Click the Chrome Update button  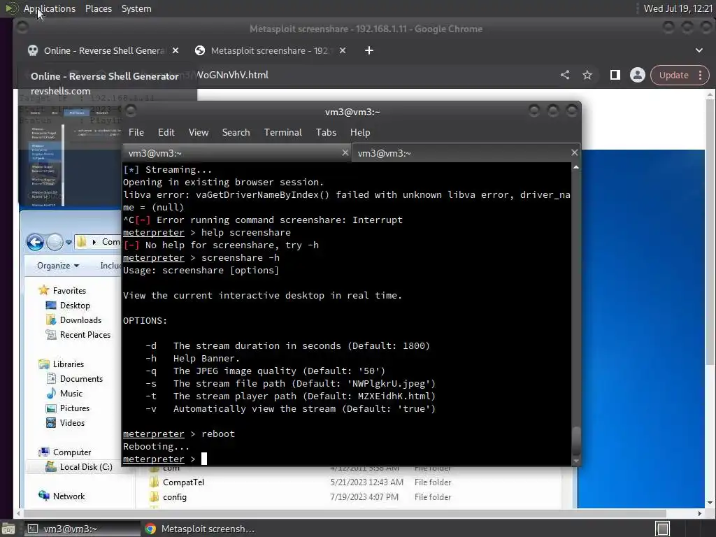point(673,76)
